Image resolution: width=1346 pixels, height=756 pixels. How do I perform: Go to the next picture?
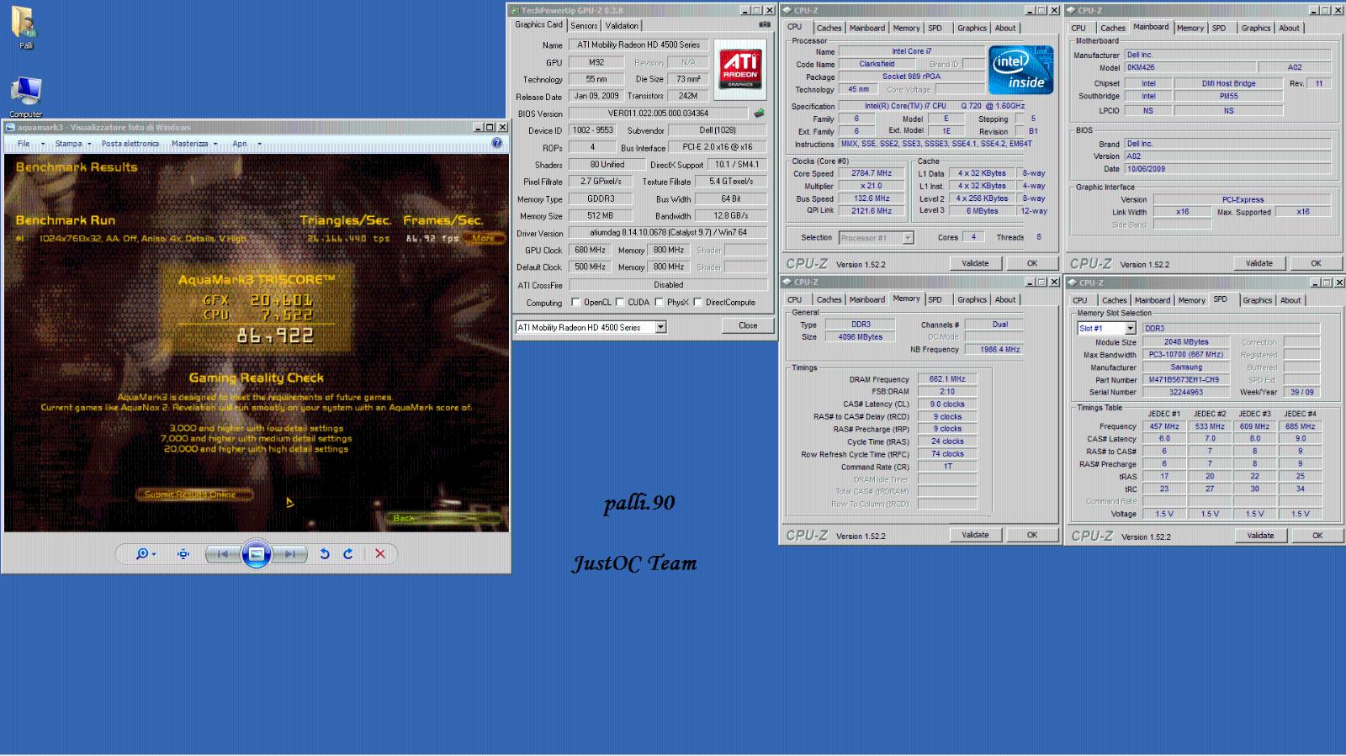click(289, 553)
